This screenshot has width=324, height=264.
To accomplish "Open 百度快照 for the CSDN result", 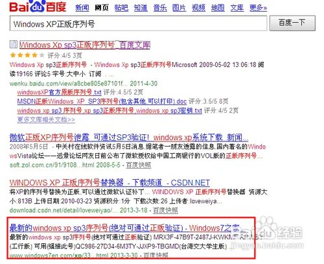I will click(x=165, y=210).
